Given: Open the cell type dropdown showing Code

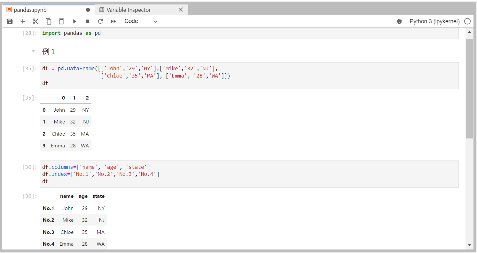Looking at the screenshot, I should (141, 21).
